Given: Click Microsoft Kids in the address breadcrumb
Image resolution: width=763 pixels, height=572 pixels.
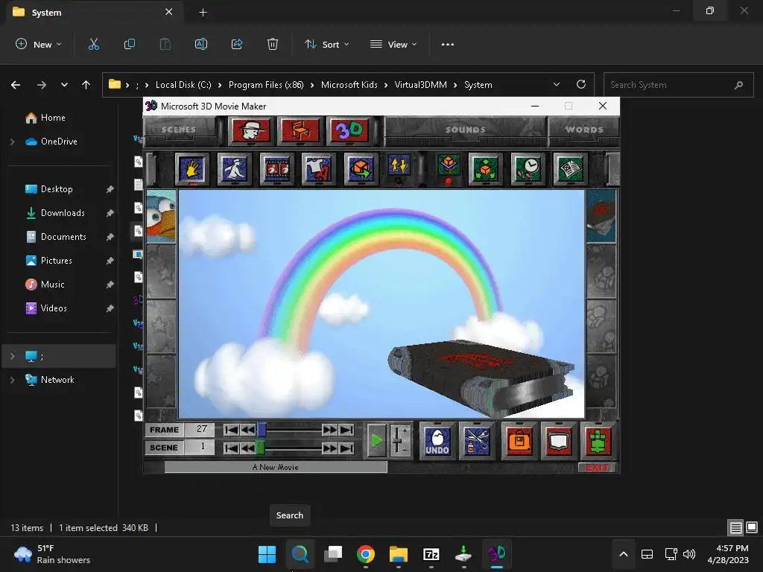Looking at the screenshot, I should tap(349, 85).
